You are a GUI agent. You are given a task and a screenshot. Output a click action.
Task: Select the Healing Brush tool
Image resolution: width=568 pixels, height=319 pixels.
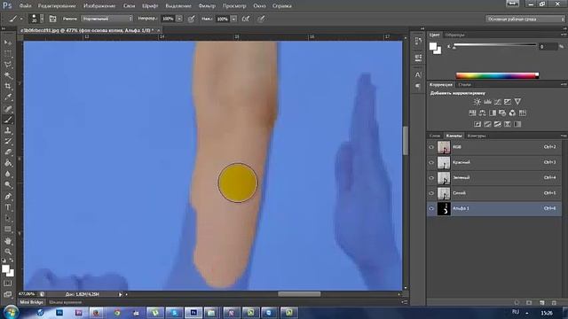coord(8,108)
